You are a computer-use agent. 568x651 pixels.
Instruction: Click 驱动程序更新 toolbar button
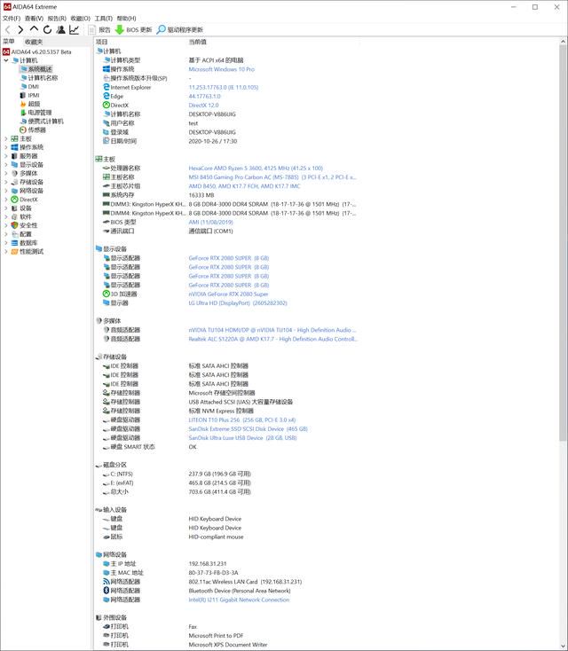[x=179, y=30]
